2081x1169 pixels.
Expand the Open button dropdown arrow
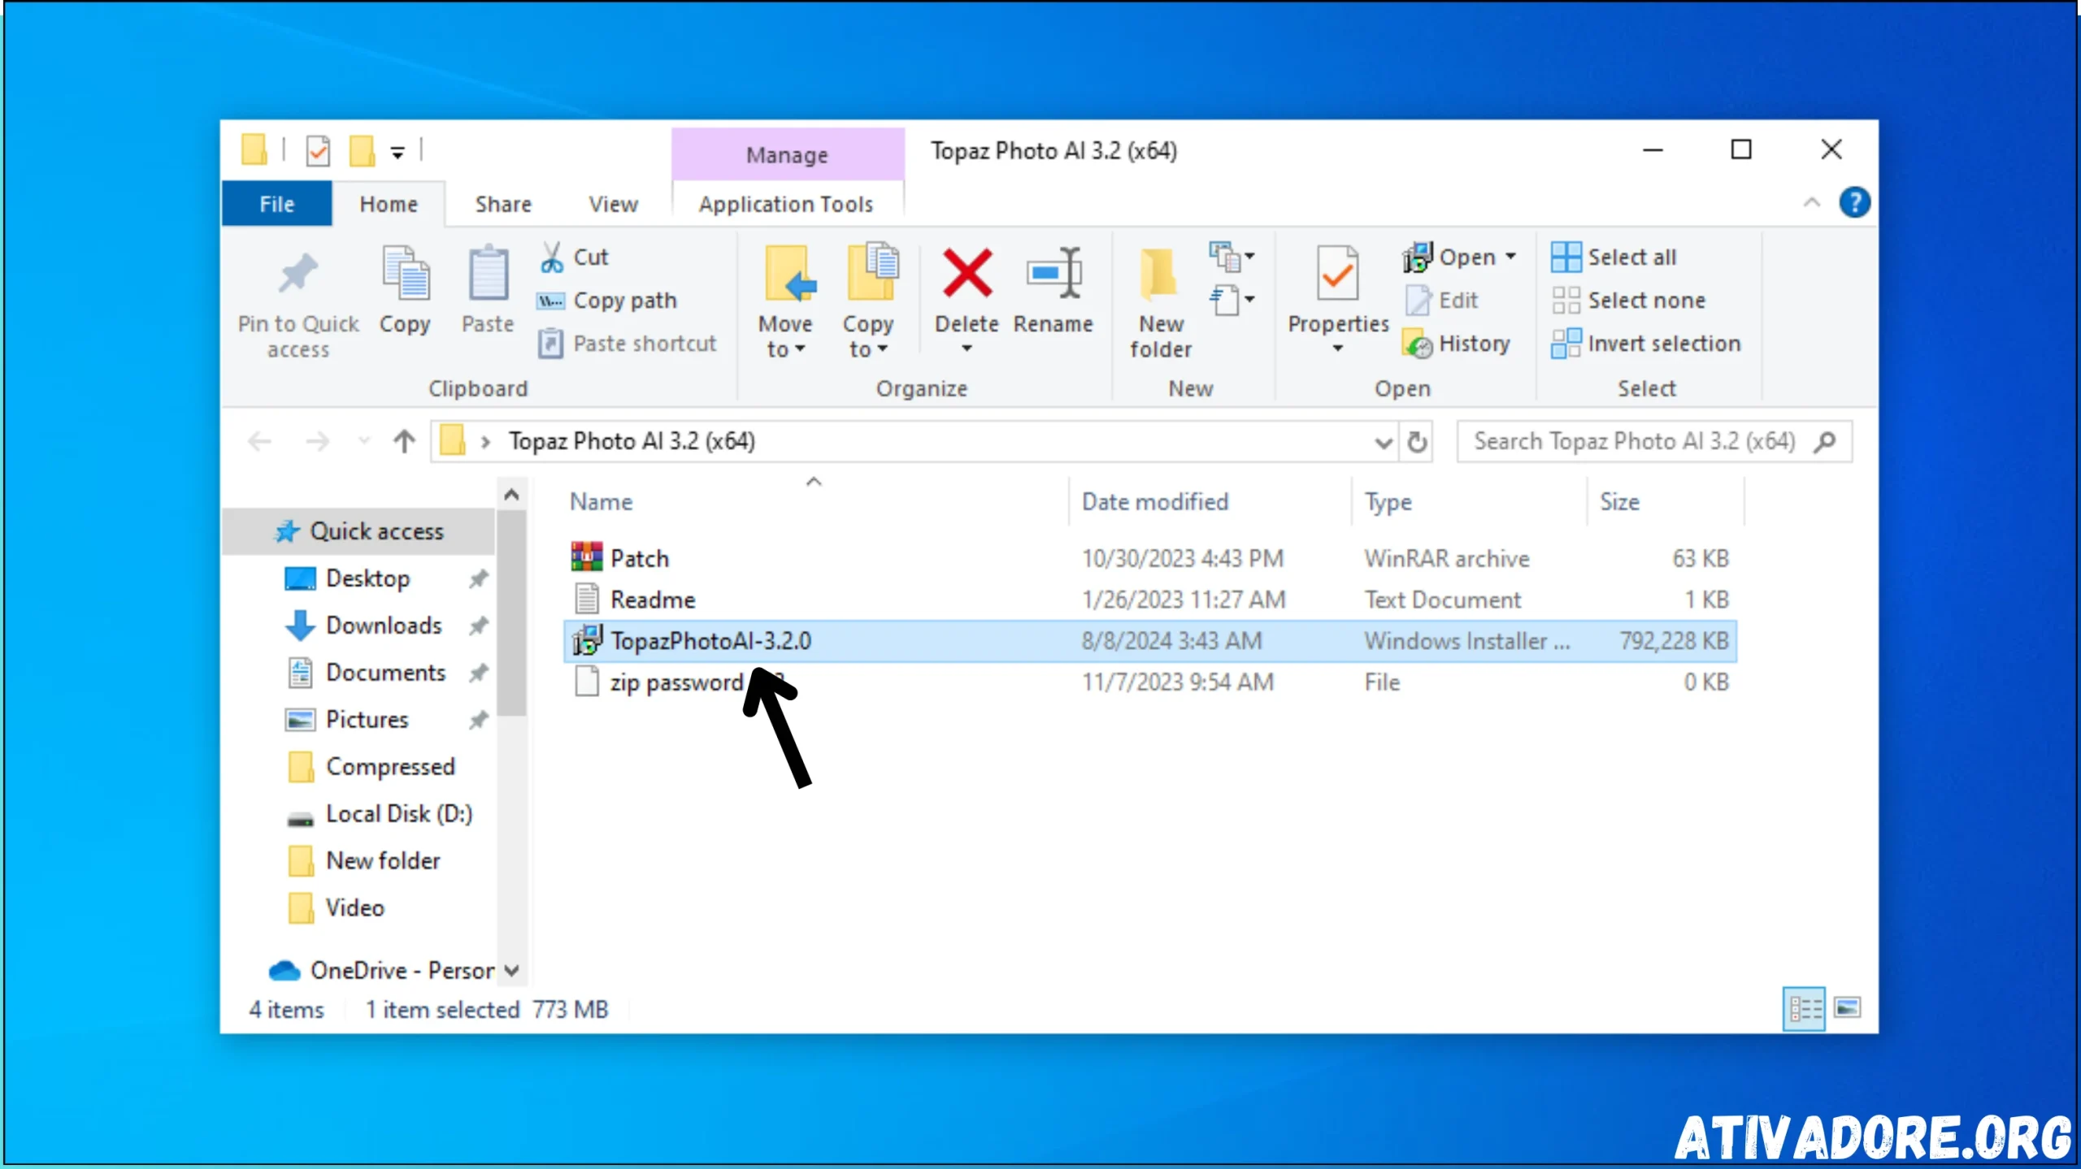click(x=1510, y=257)
